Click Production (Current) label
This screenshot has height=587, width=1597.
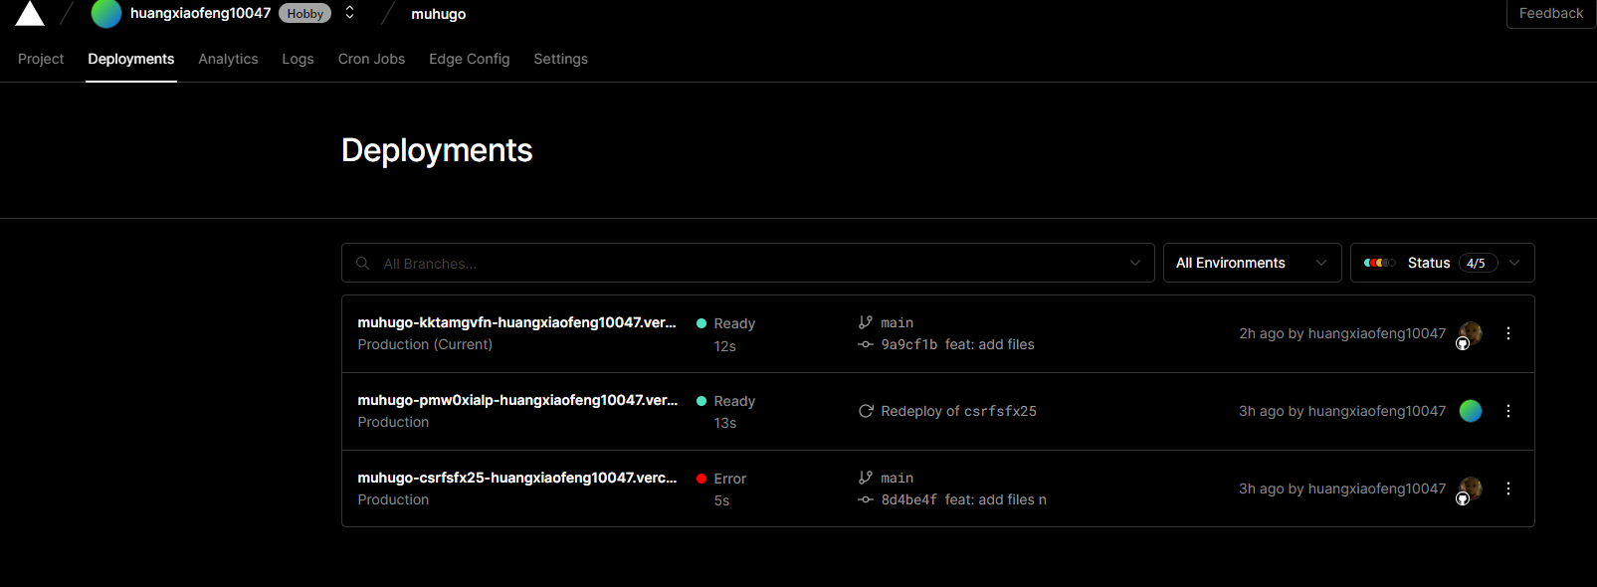[425, 344]
